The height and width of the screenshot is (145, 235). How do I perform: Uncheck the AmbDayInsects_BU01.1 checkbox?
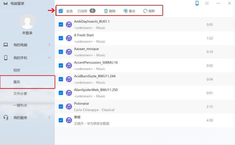[x=61, y=25]
